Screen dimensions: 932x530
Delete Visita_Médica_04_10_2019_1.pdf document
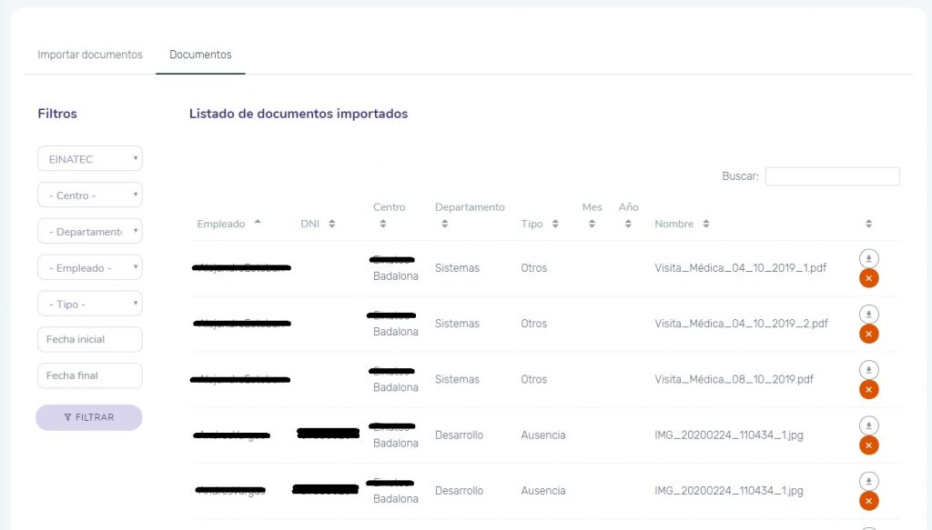(x=868, y=278)
